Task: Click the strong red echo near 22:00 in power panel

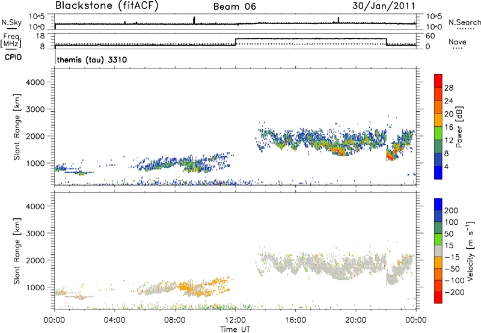Action: 390,156
